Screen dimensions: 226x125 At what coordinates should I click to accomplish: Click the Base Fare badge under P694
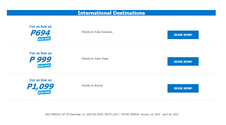[44, 39]
